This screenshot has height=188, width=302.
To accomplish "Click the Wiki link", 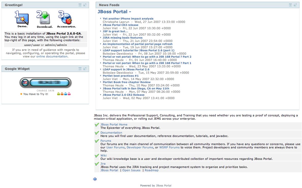I will pyautogui.click(x=103, y=155).
